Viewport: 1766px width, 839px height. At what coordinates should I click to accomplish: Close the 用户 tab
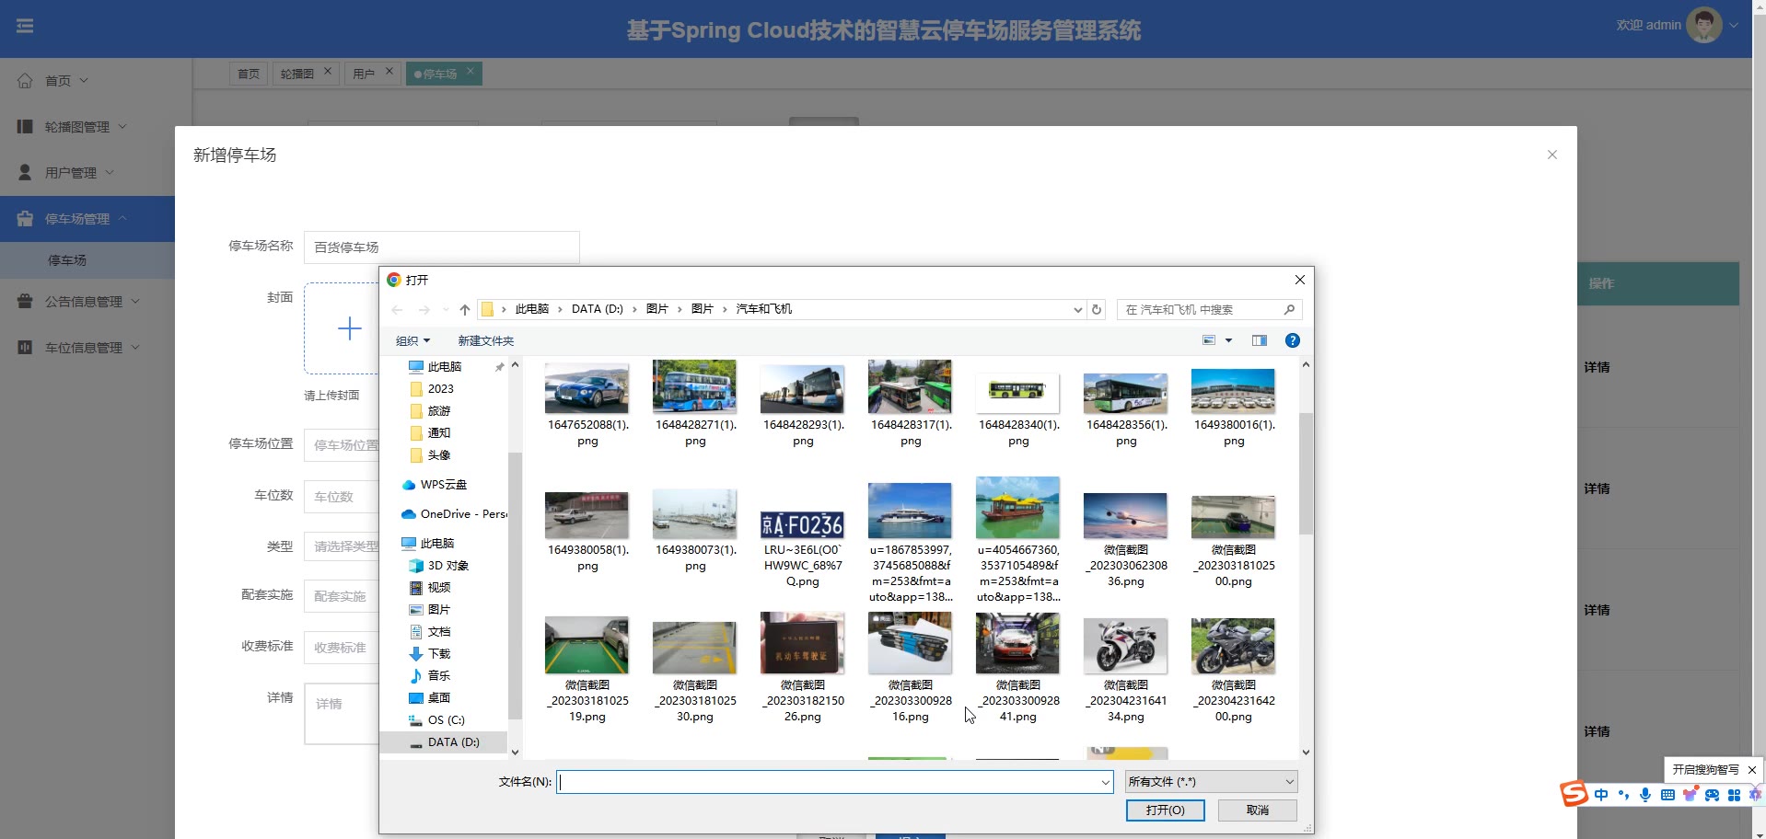(x=389, y=71)
